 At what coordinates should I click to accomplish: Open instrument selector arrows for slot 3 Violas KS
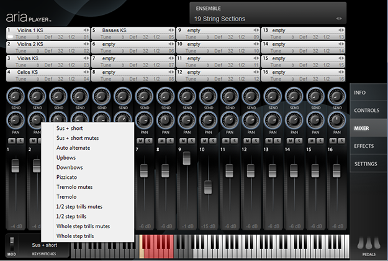click(x=86, y=58)
